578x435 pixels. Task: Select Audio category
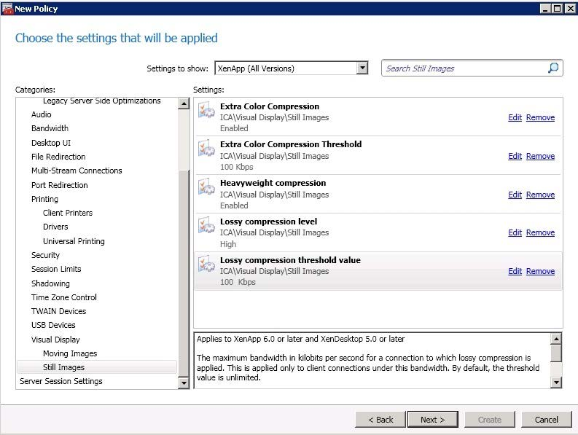tap(42, 114)
